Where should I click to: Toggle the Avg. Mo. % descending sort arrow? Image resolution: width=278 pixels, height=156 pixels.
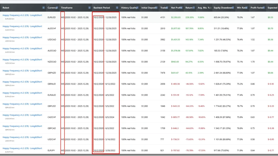coord(211,8)
